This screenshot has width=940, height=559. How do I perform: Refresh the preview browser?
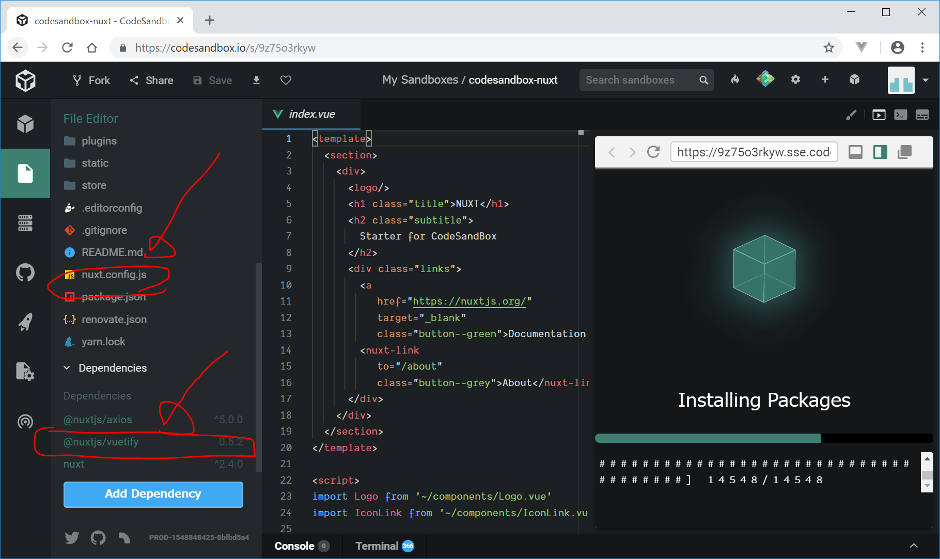(x=653, y=152)
